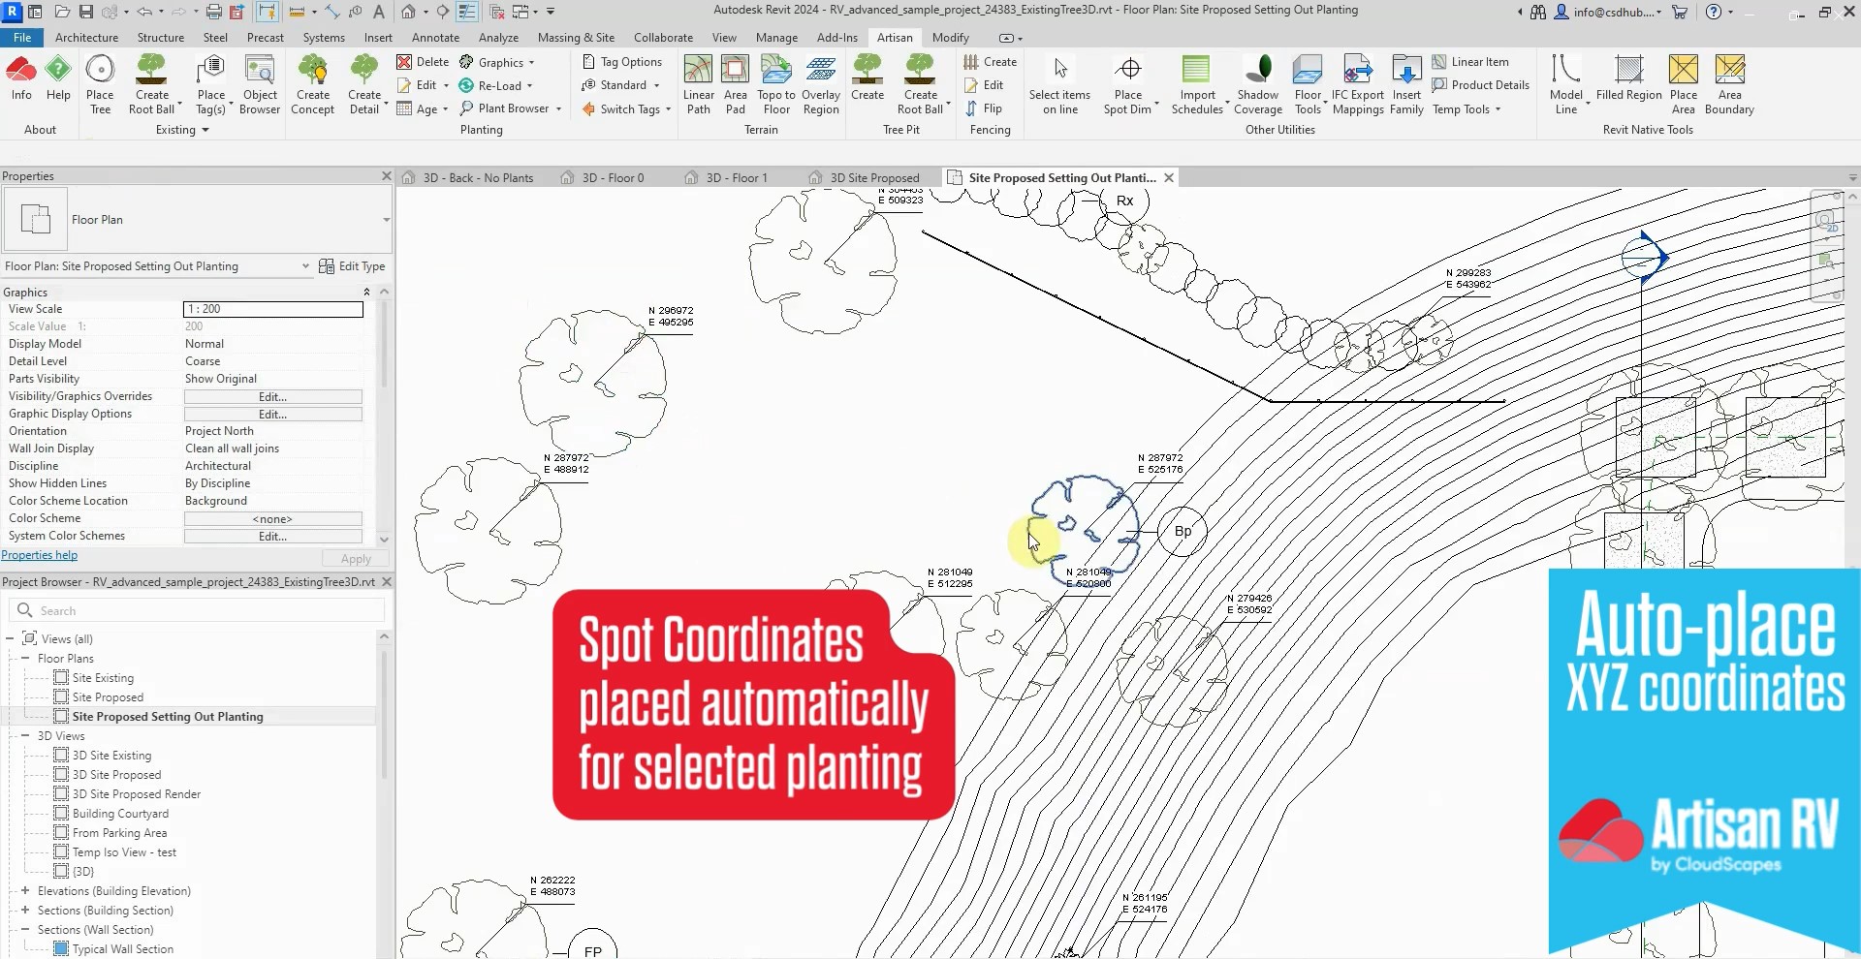
Task: Select the Overlay Region tool
Action: click(821, 85)
